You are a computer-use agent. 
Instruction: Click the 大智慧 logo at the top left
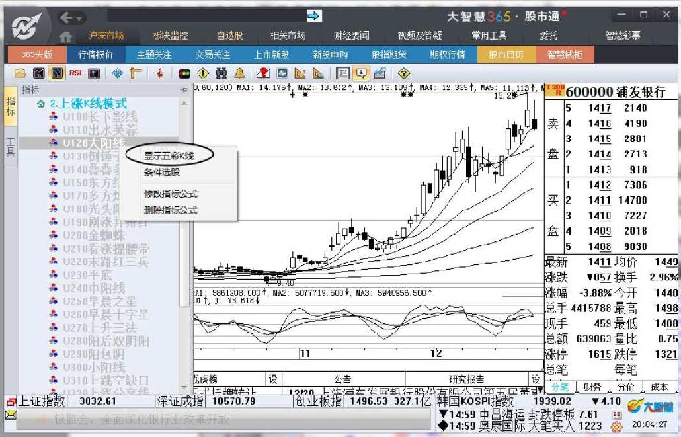click(x=27, y=27)
